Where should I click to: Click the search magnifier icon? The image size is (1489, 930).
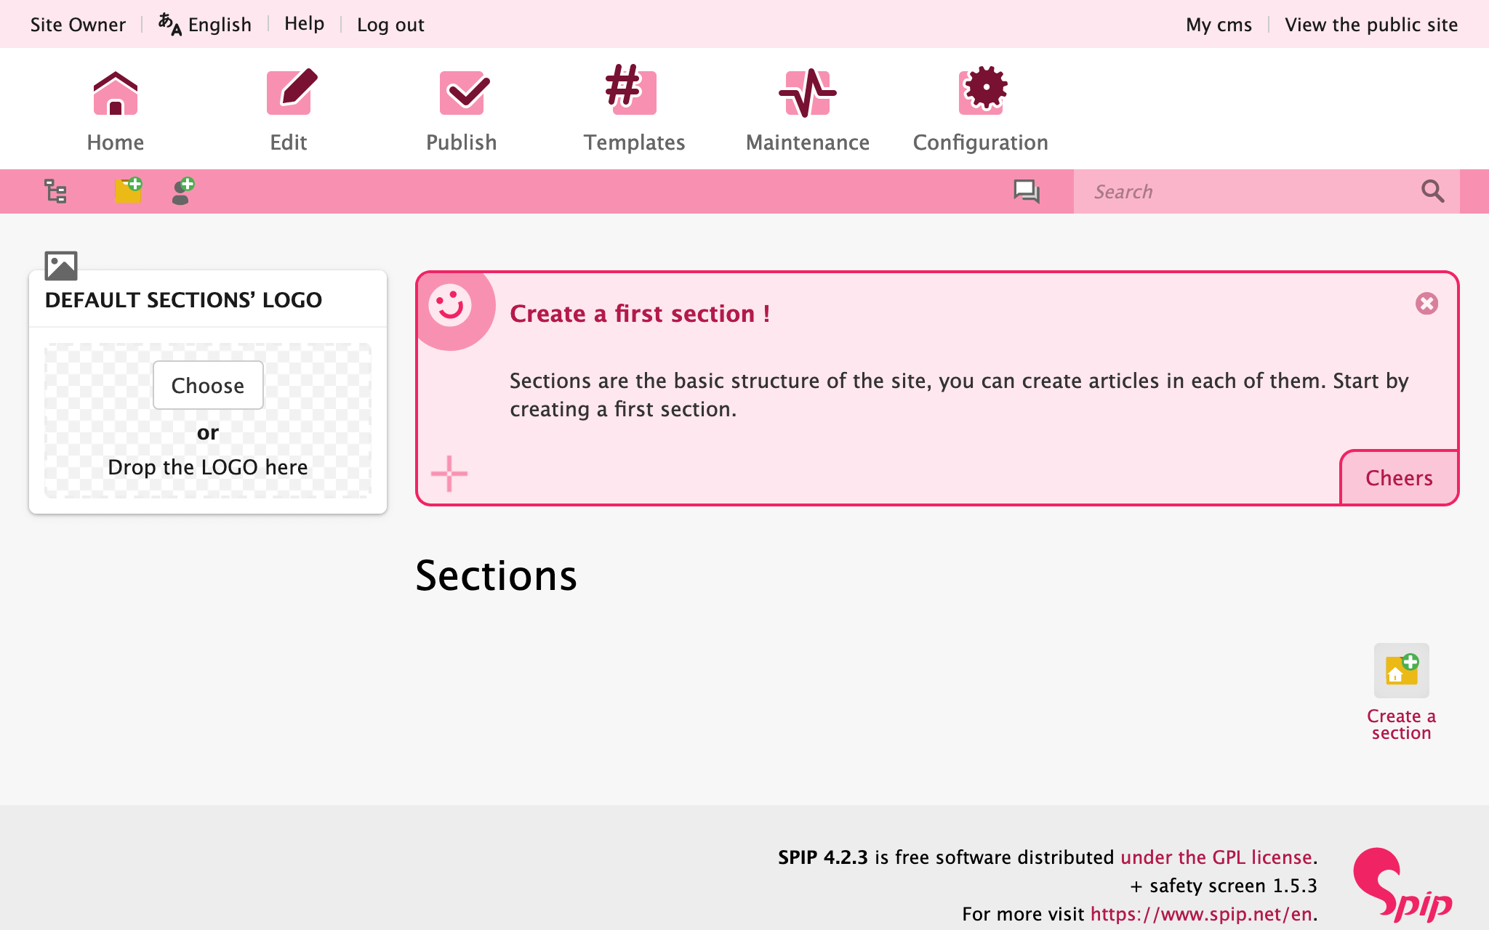point(1432,191)
